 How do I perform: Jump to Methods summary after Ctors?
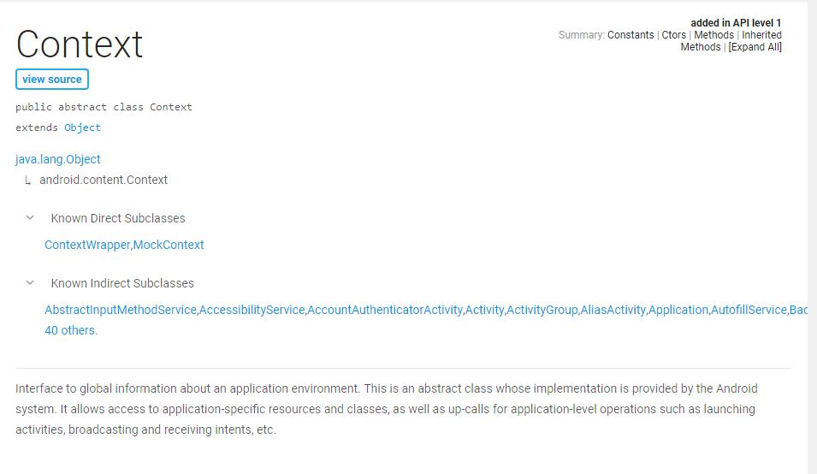coord(713,35)
